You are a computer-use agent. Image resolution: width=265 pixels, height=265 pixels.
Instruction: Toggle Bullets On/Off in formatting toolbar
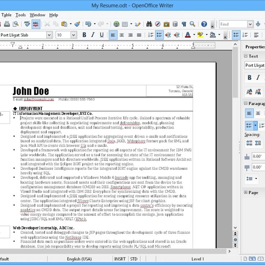tap(159, 35)
